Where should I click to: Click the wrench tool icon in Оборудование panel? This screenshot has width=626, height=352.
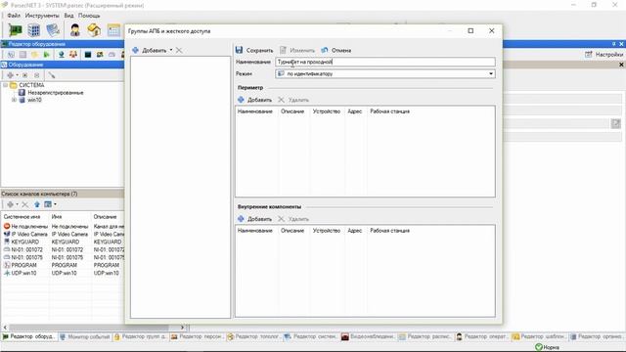point(52,75)
